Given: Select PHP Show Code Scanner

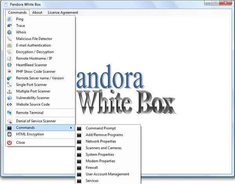Looking at the screenshot, I should click(40, 72).
